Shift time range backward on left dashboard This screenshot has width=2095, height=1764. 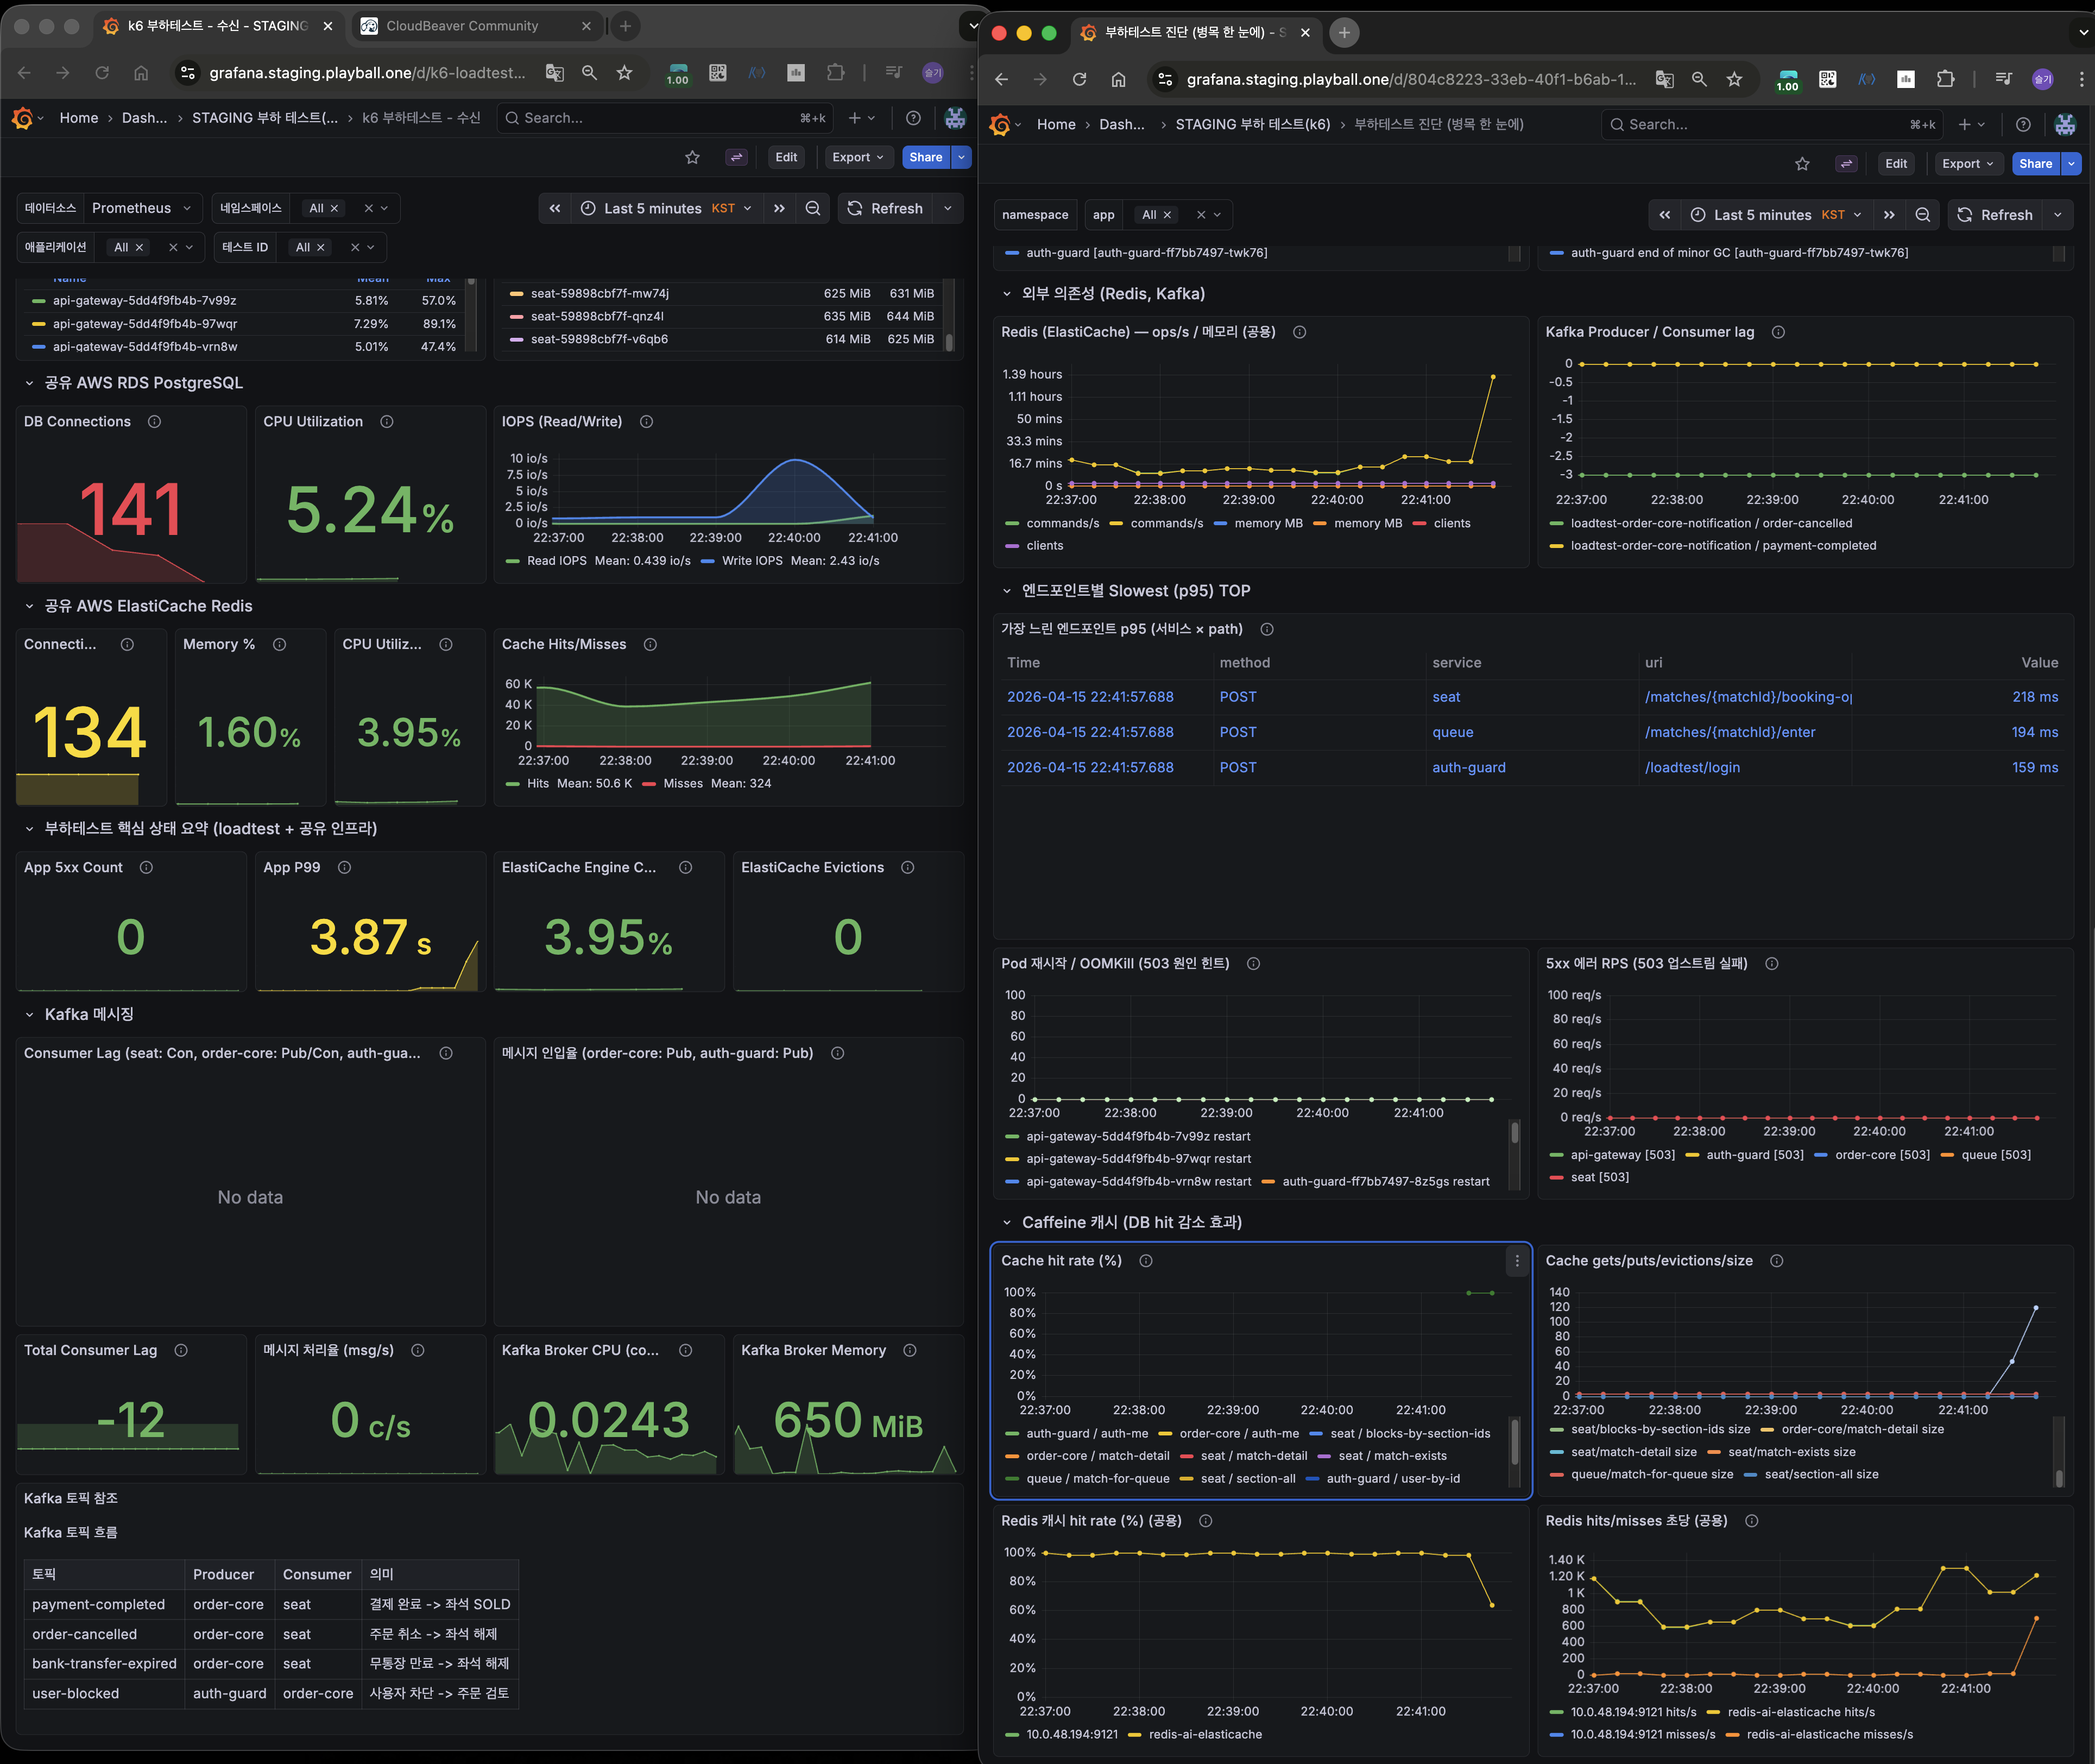point(555,208)
